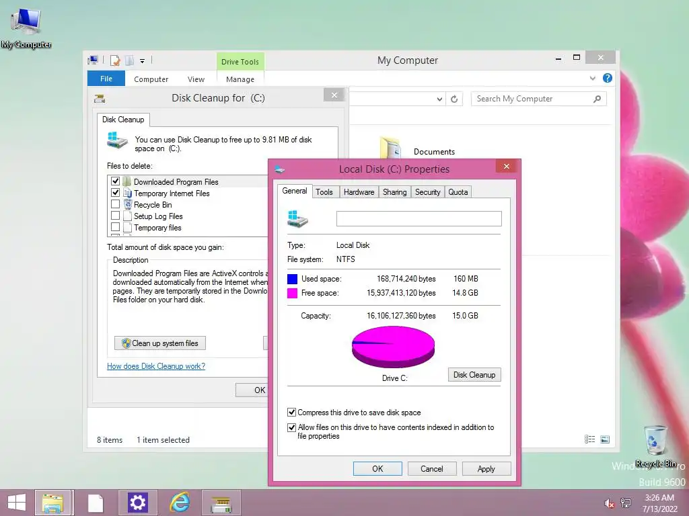The width and height of the screenshot is (689, 516).
Task: Select the Disk Cleanup tab
Action: point(124,120)
